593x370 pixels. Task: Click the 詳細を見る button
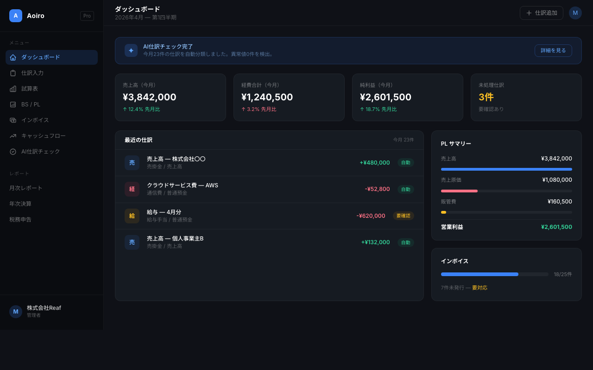point(553,50)
